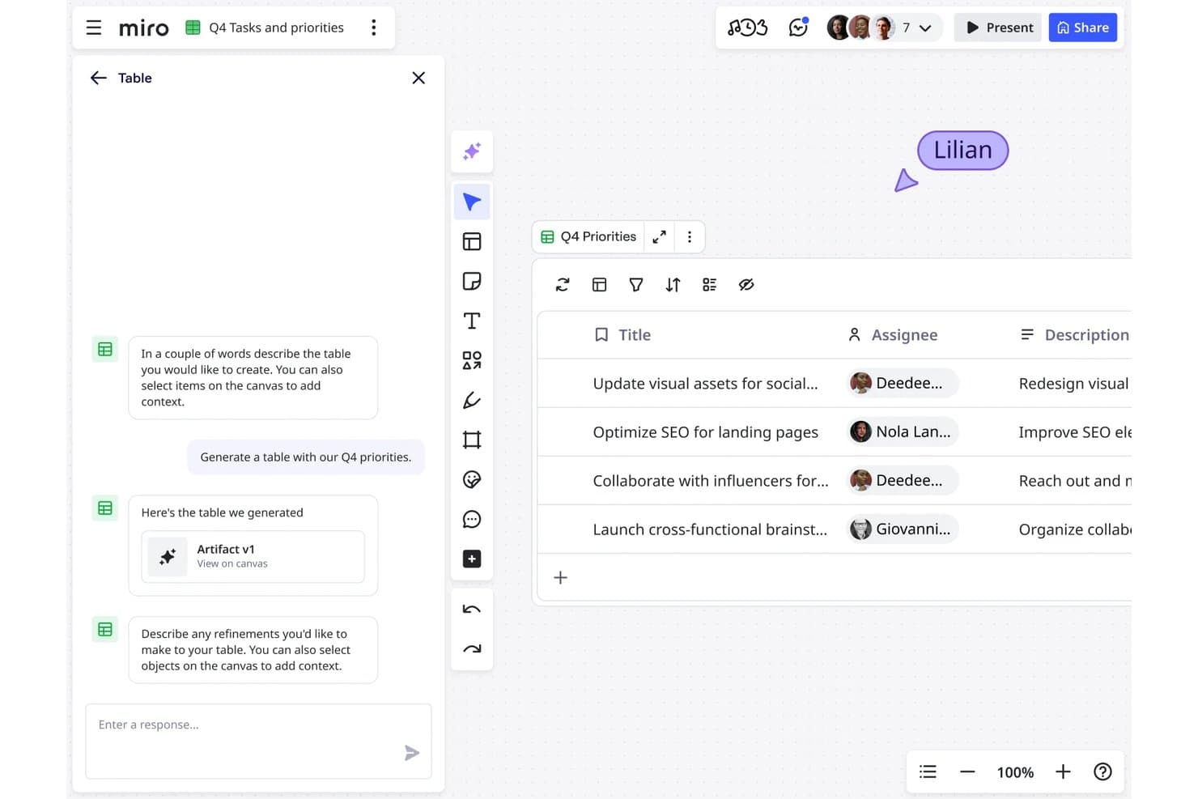The image size is (1198, 799).
Task: Click the miro logo
Action: click(144, 28)
